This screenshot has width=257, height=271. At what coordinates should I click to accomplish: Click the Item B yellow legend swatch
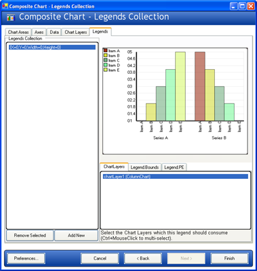pyautogui.click(x=106, y=56)
